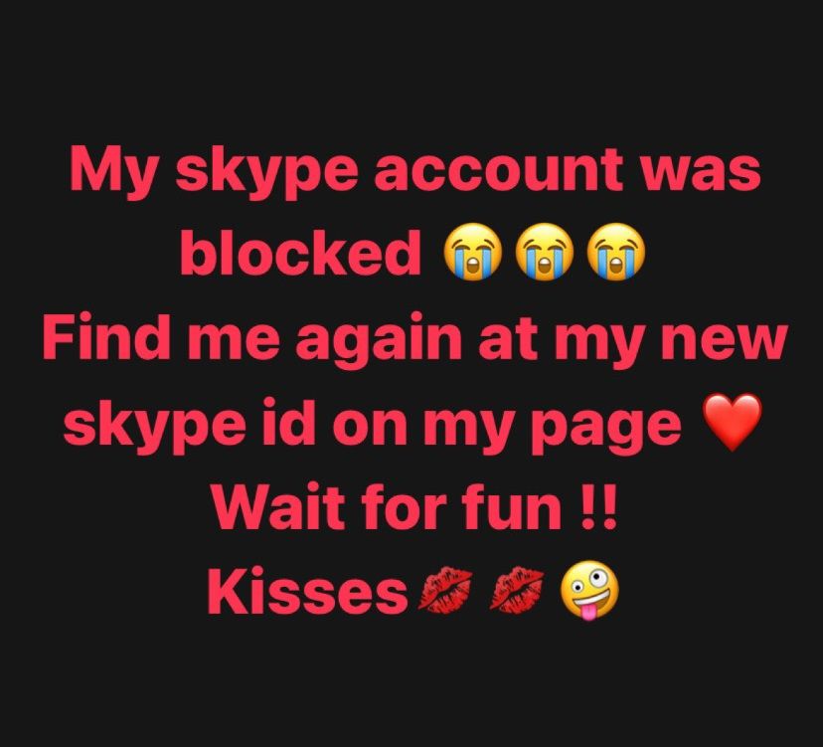The width and height of the screenshot is (823, 747).
Task: Click the middle crying face emoji
Action: tap(545, 252)
